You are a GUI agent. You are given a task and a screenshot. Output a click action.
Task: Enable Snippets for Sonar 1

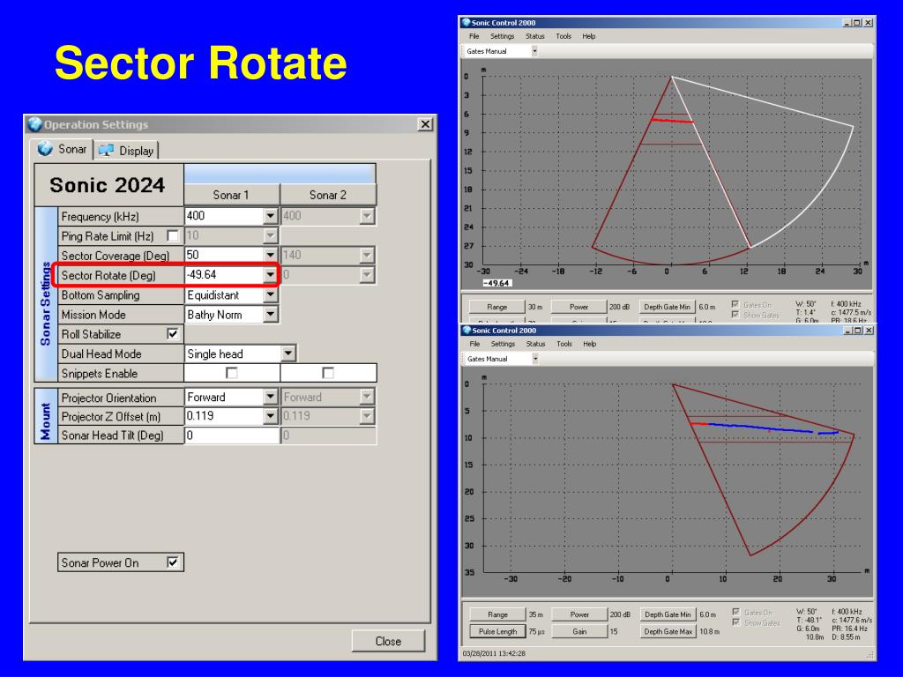pos(232,373)
